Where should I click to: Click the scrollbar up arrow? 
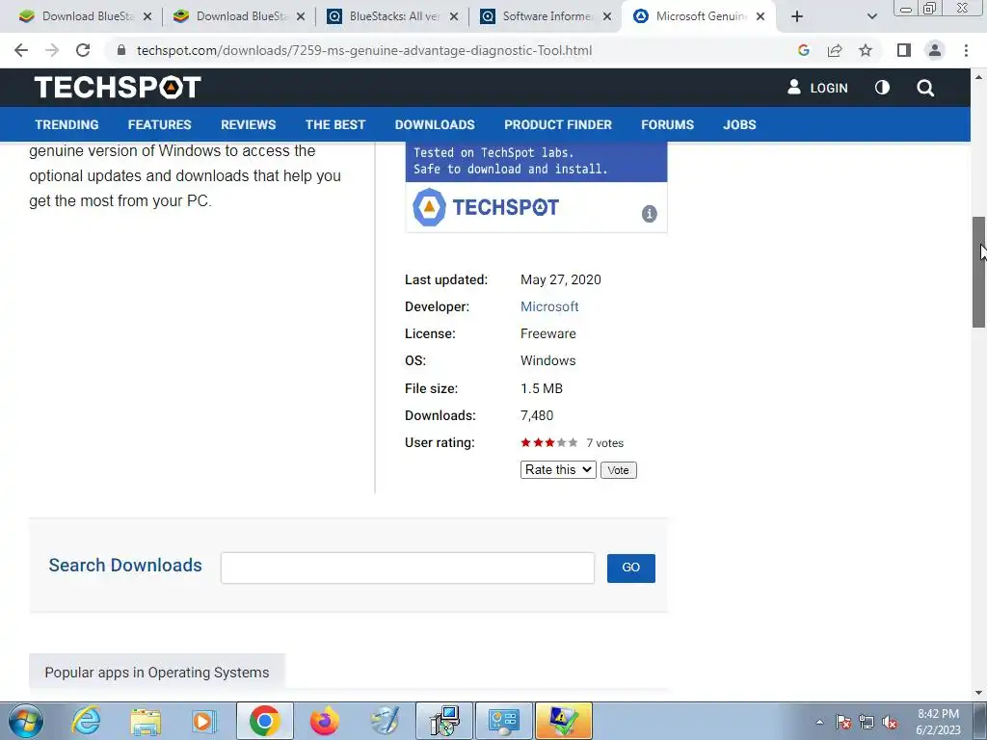click(978, 76)
